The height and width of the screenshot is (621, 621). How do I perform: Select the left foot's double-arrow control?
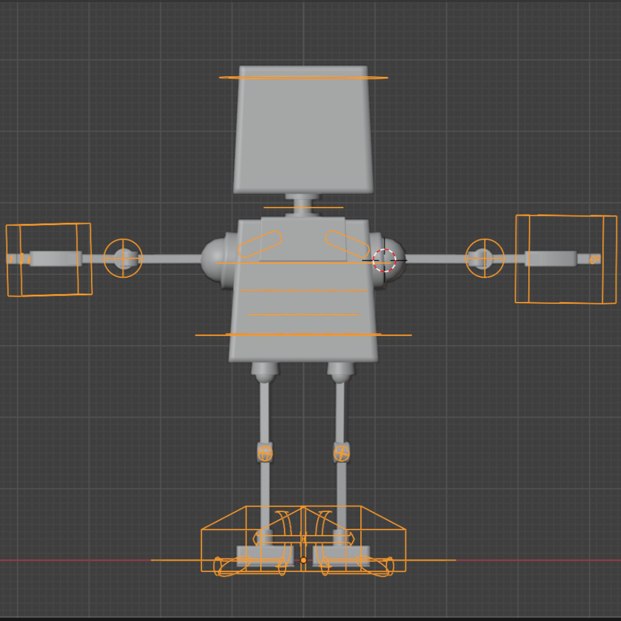[278, 538]
